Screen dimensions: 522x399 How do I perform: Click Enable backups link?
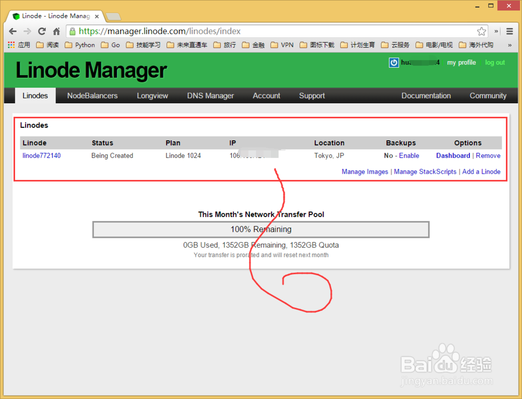[409, 155]
